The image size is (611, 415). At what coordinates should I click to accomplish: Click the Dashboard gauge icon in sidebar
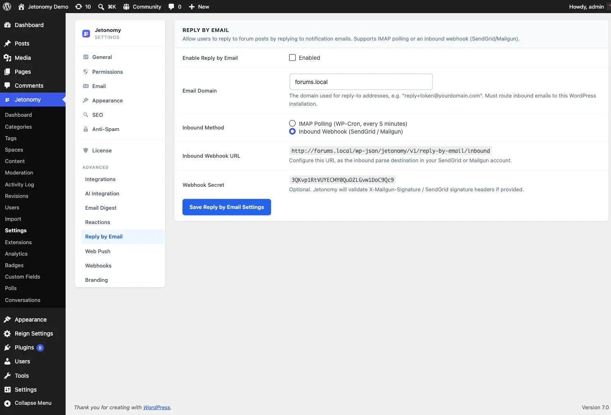[7, 25]
